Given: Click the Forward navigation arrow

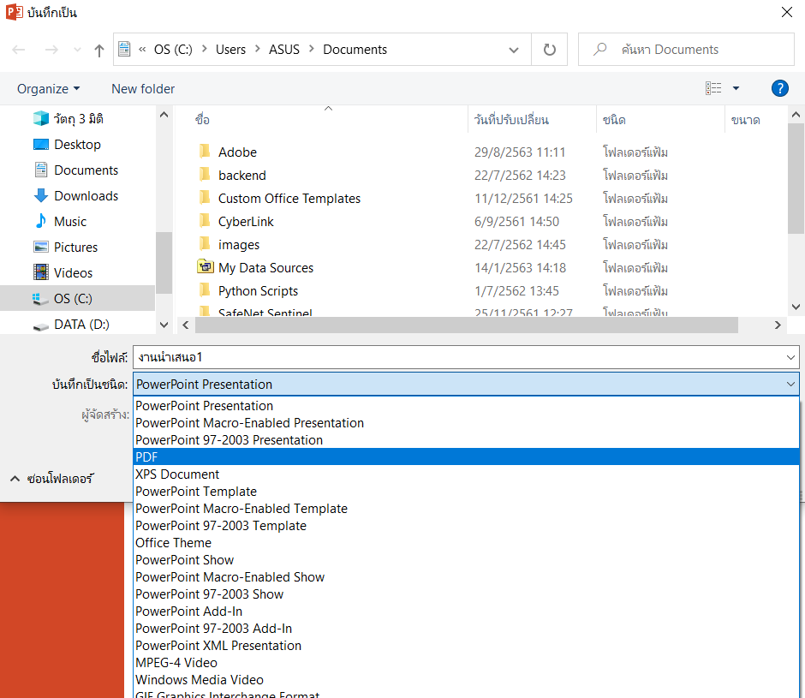Looking at the screenshot, I should coord(51,50).
